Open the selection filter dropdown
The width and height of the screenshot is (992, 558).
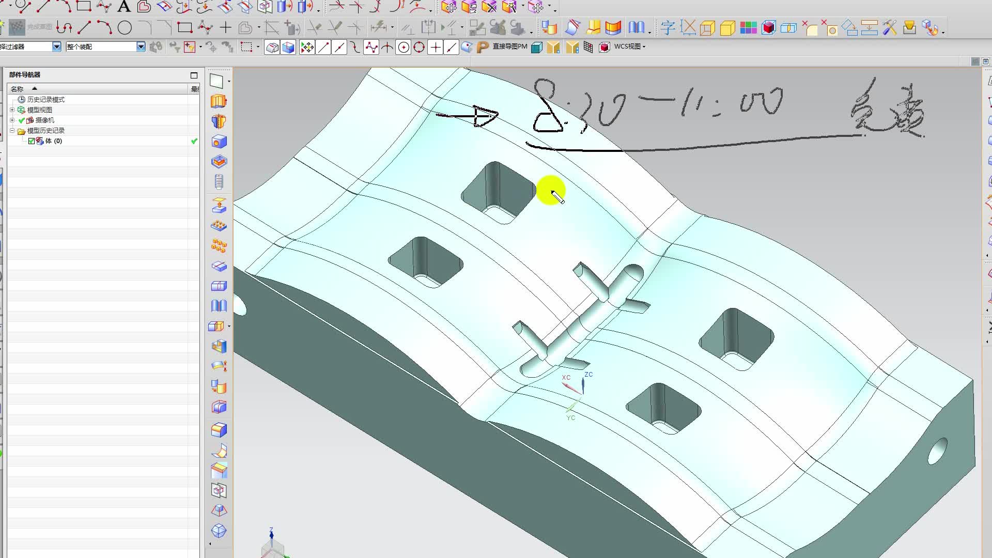click(x=56, y=47)
